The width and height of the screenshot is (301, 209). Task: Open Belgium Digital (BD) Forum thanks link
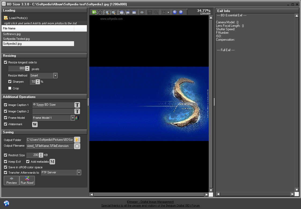150,206
